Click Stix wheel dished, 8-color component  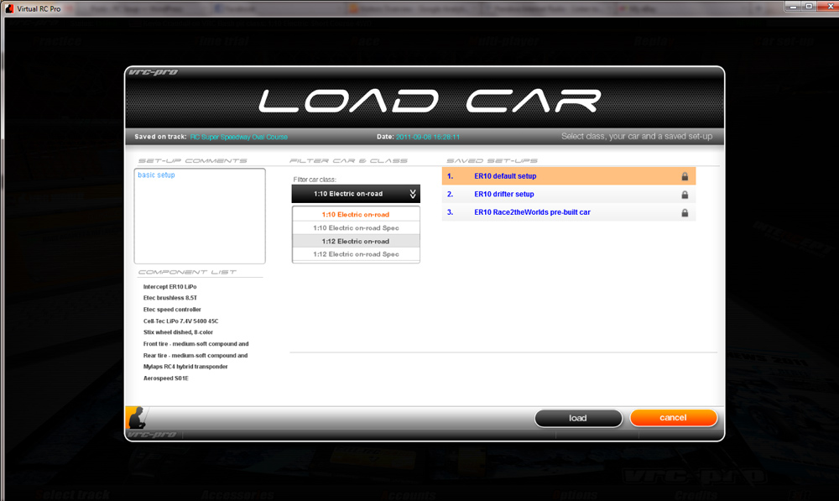point(178,332)
